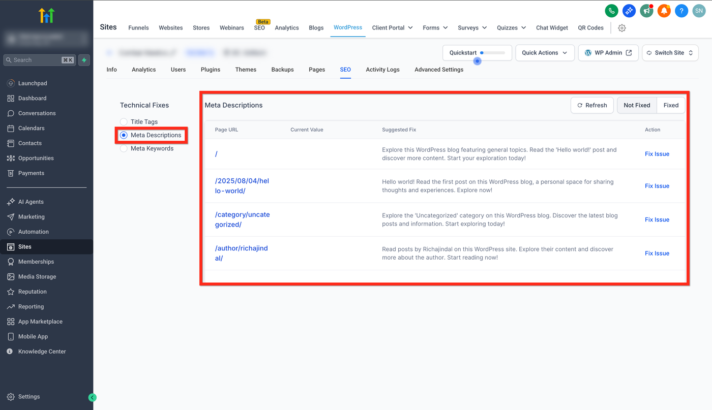
Task: Open the /category/uncategorized/ page URL link
Action: pyautogui.click(x=243, y=219)
